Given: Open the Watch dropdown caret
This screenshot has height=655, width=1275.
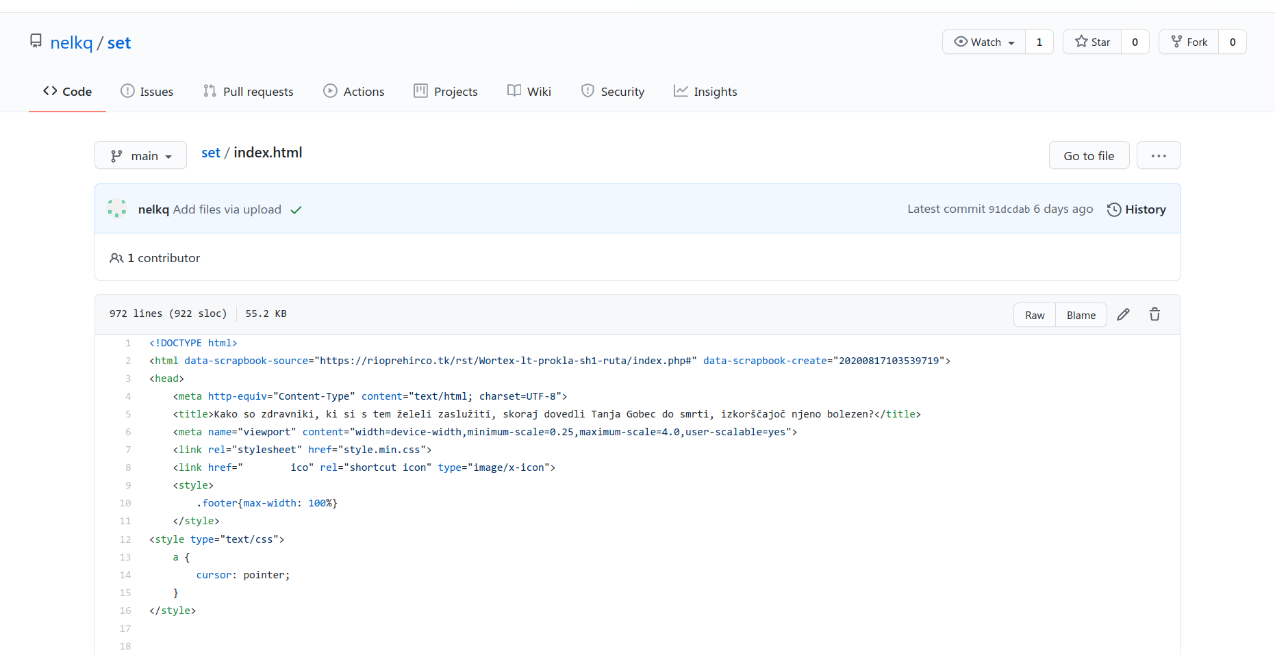Looking at the screenshot, I should pos(1011,42).
